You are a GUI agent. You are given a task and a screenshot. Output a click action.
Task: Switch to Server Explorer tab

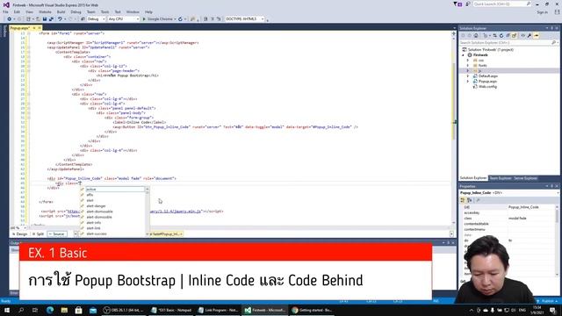[525, 178]
